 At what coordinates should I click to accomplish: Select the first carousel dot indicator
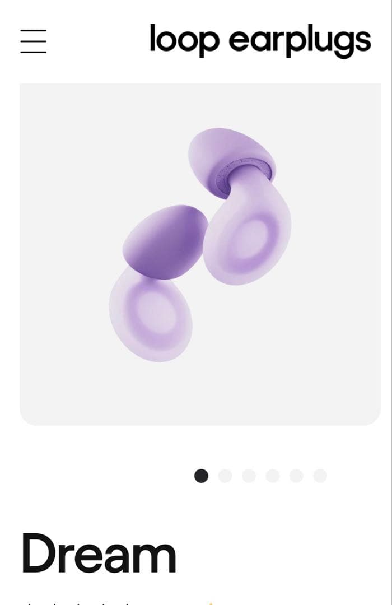point(201,476)
